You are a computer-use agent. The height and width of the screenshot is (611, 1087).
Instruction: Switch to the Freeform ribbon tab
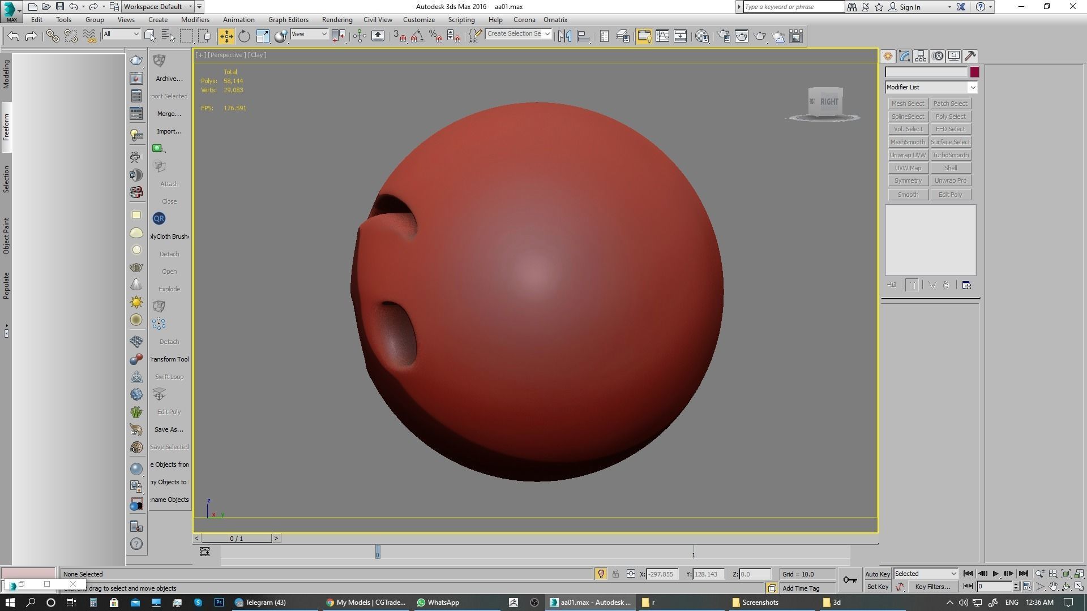(6, 127)
